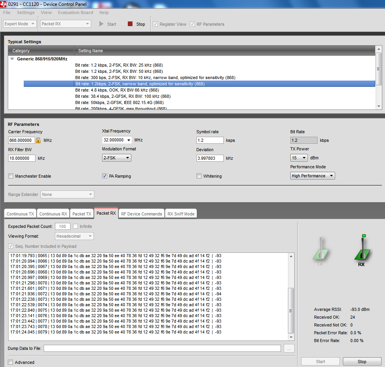Select setting '50kbps, 2-GFSK, IEEE 802.15.4G'
This screenshot has width=385, height=367.
click(119, 102)
